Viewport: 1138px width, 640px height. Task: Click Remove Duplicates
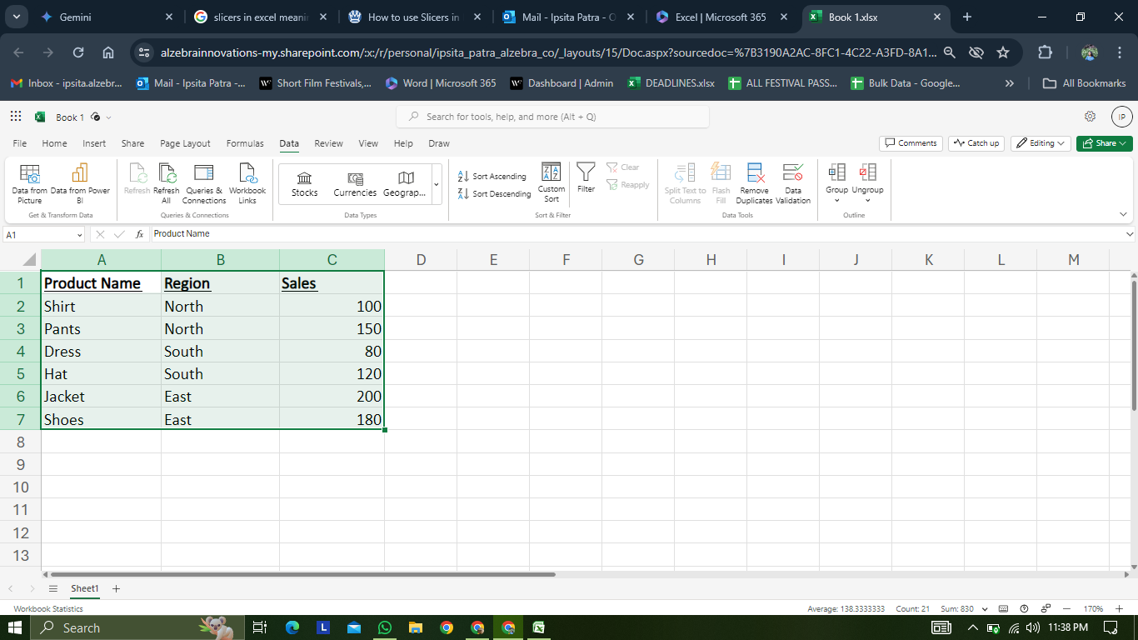755,183
